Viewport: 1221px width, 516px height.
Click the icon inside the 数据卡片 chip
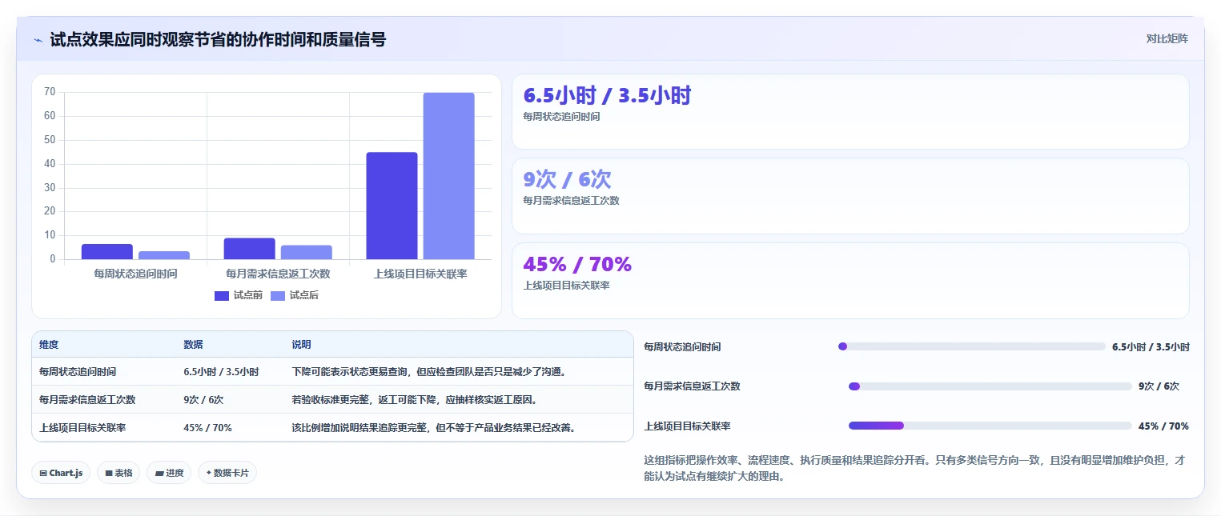pyautogui.click(x=208, y=473)
